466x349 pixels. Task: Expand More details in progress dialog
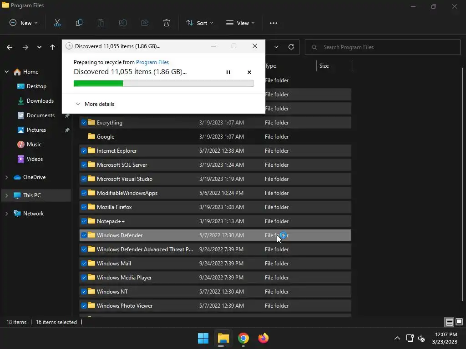coord(95,104)
